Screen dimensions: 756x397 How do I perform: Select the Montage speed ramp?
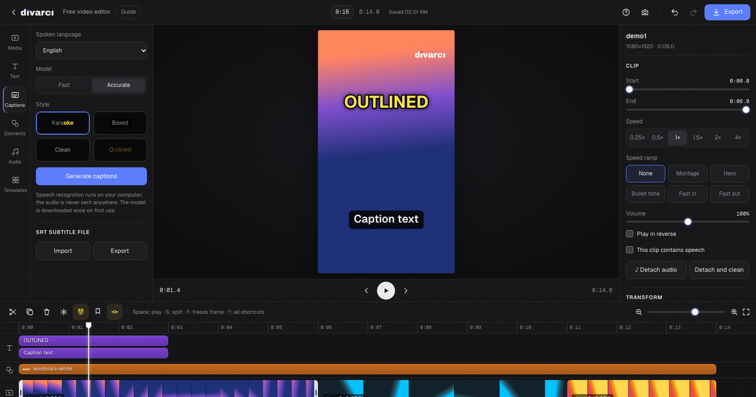pos(687,173)
